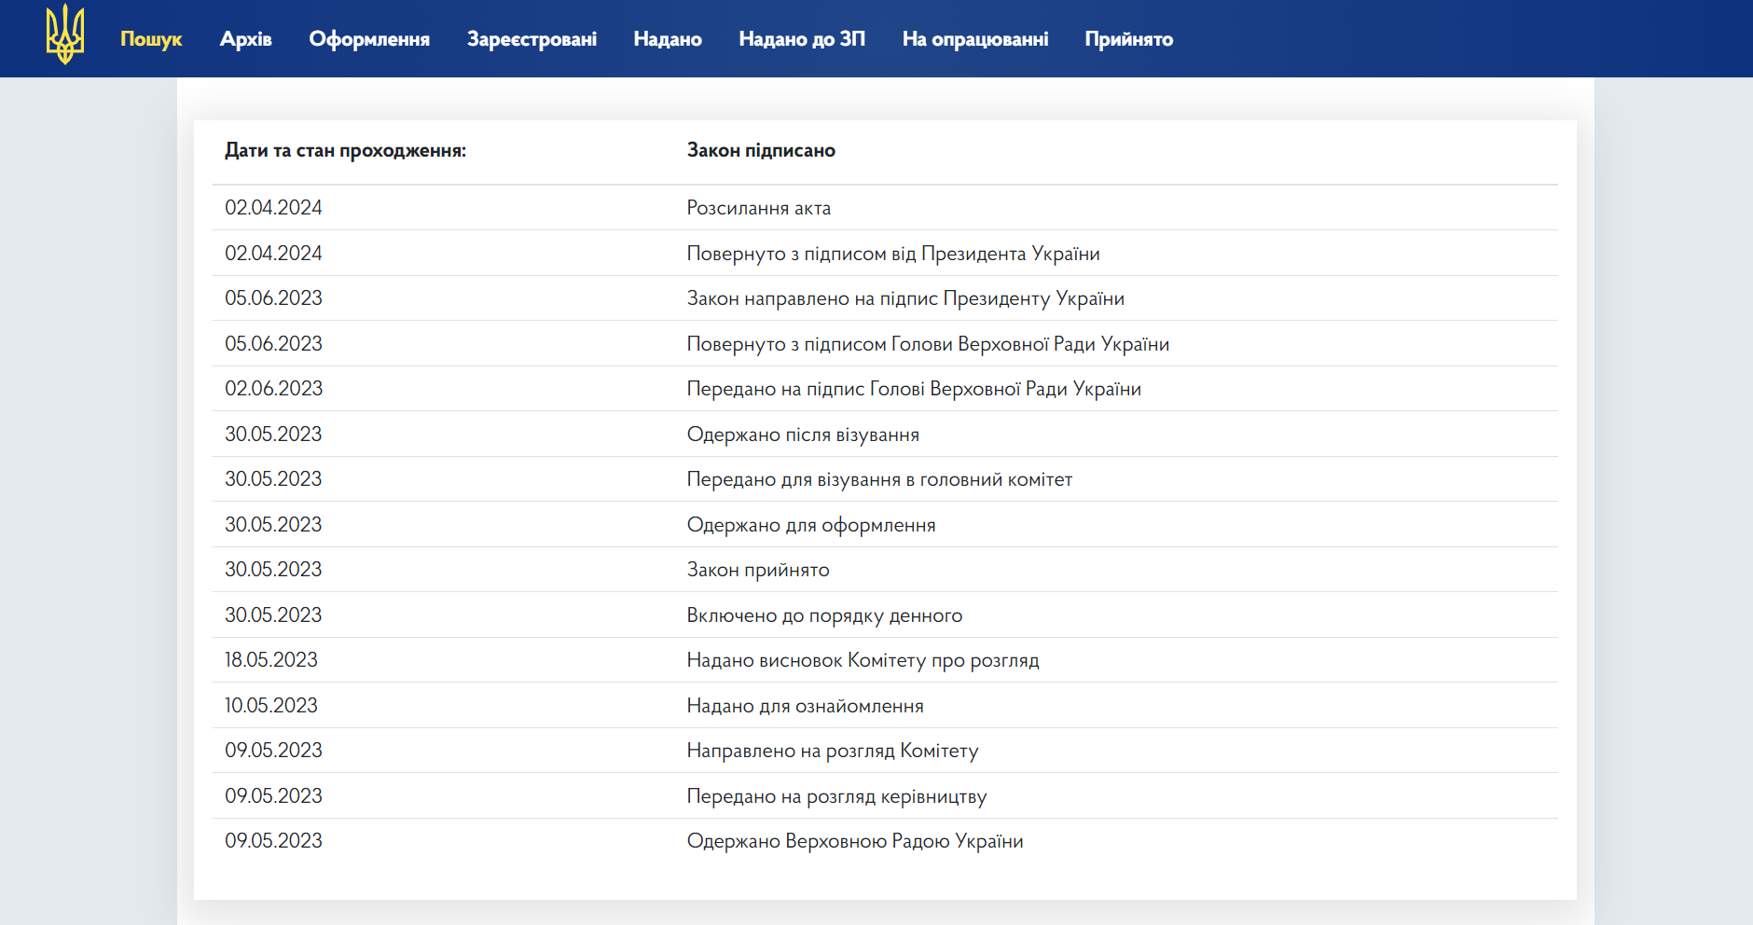The width and height of the screenshot is (1753, 925).
Task: Click Повернуто з підписом від Президента України
Action: [x=893, y=254]
